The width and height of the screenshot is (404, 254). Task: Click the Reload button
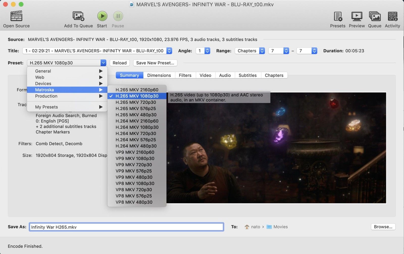tap(119, 63)
